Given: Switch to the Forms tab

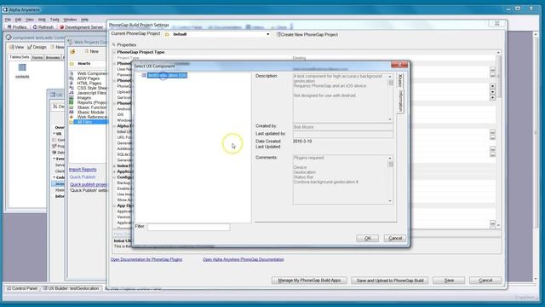Looking at the screenshot, I should coord(37,57).
